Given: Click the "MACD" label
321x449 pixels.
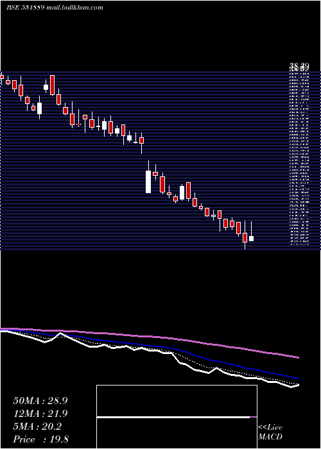Looking at the screenshot, I should tap(270, 437).
